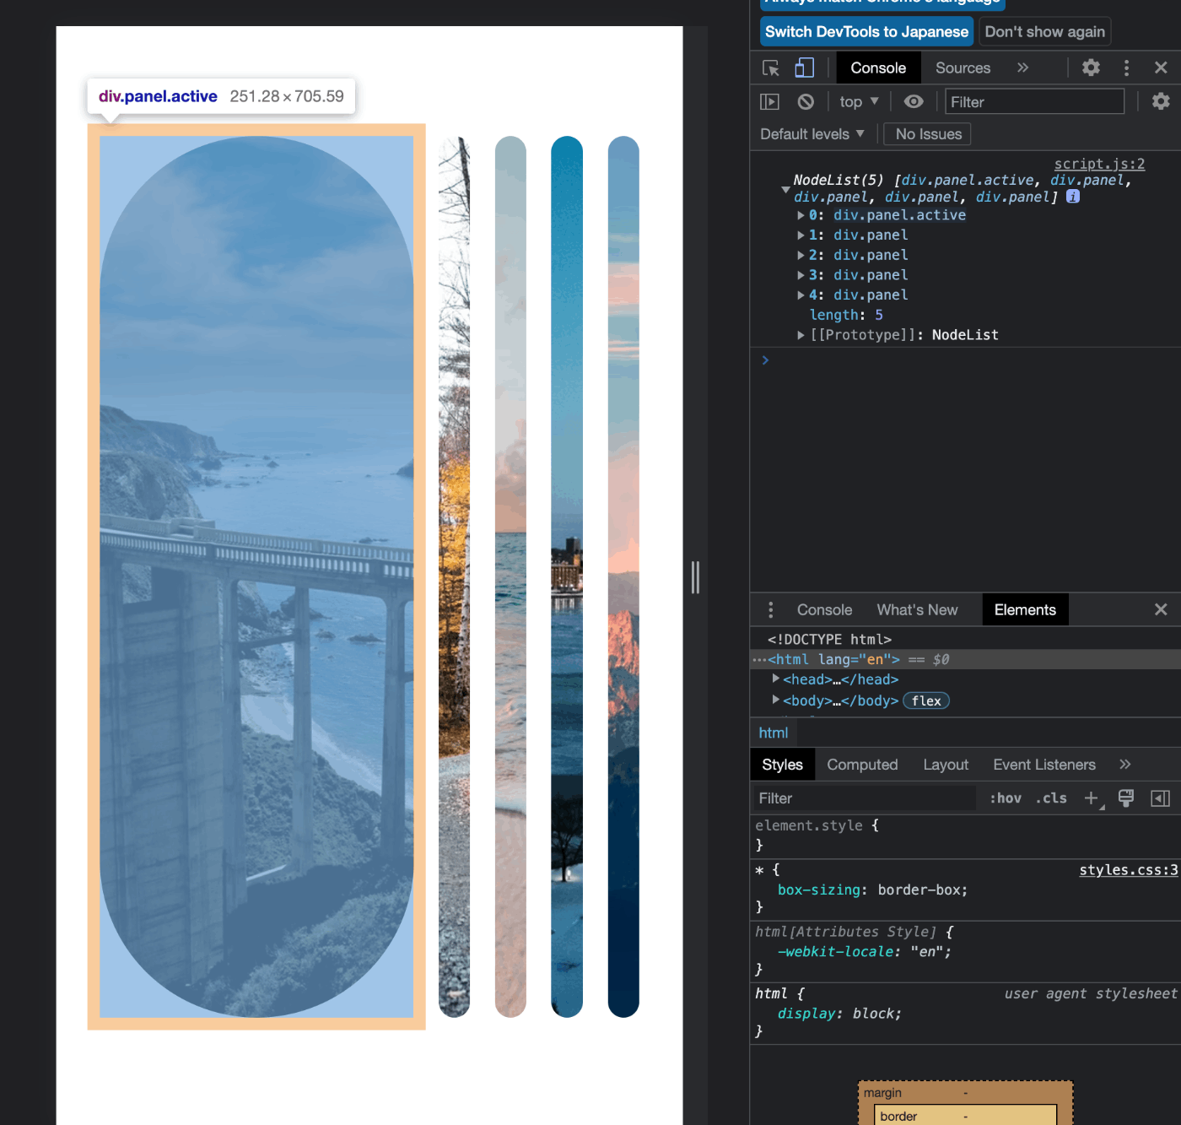Close the bottom drawer
Viewport: 1181px width, 1125px height.
(1161, 609)
